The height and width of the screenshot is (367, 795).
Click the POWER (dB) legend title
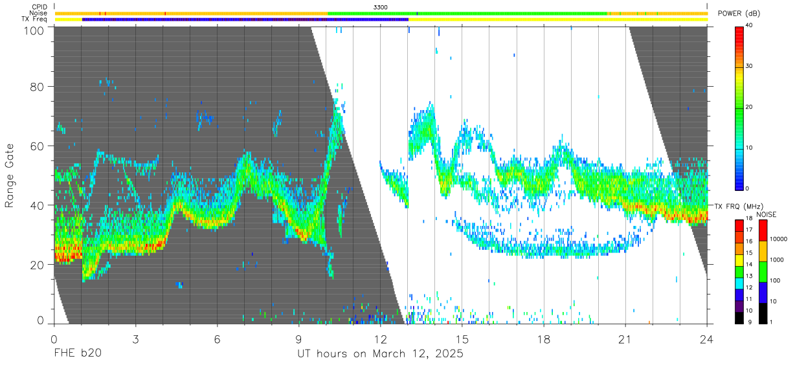[739, 14]
